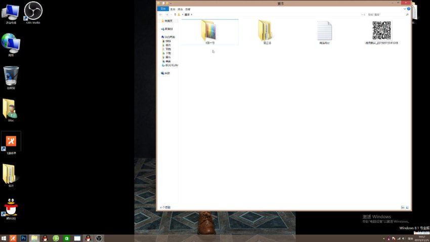Launch the QQ penguin desktop shortcut

(11, 209)
